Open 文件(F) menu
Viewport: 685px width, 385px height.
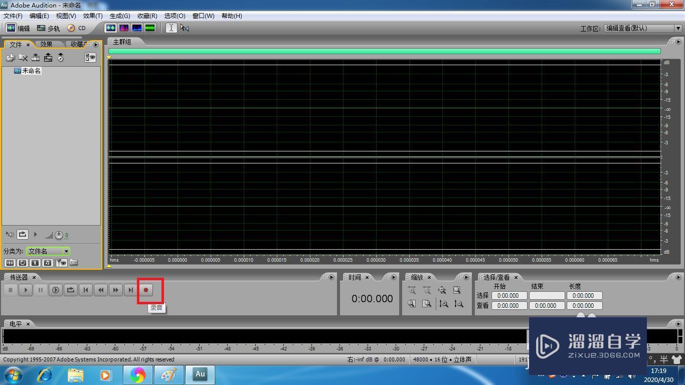(13, 16)
